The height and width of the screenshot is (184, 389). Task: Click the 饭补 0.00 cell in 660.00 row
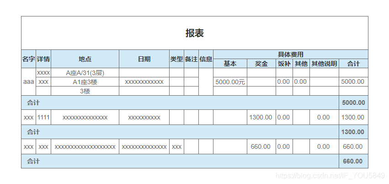pos(284,146)
